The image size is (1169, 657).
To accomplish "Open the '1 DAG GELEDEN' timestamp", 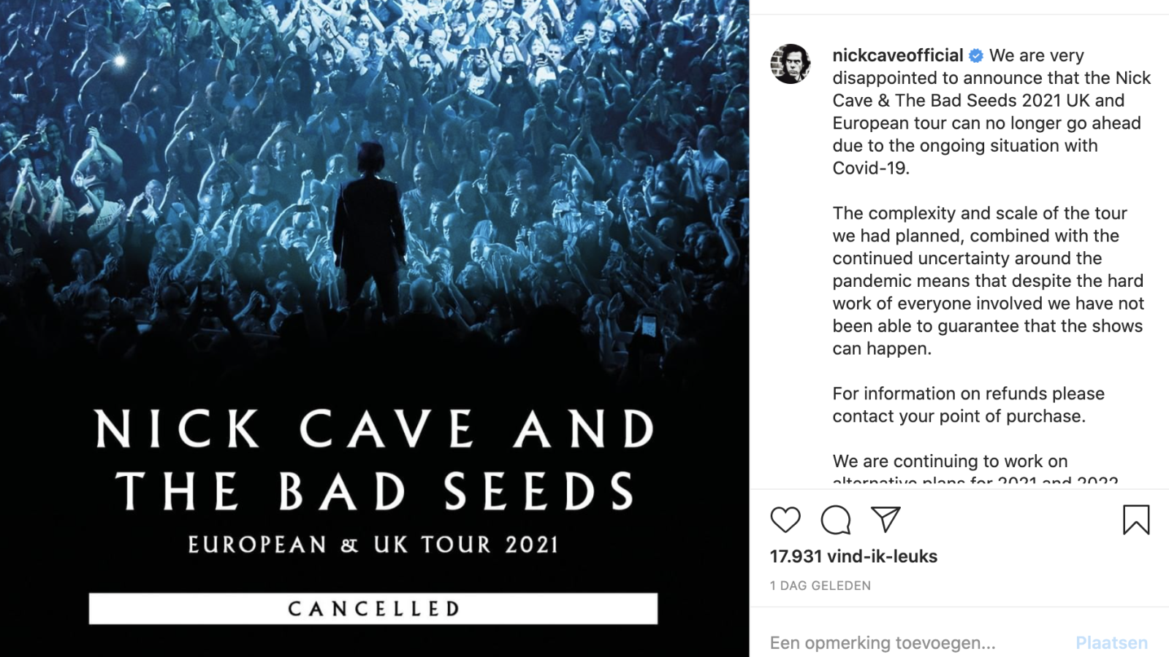I will (x=820, y=585).
